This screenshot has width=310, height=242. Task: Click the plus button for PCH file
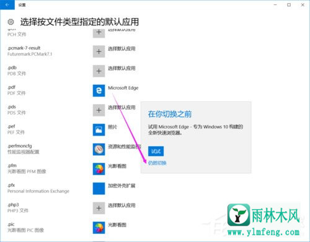pos(99,33)
